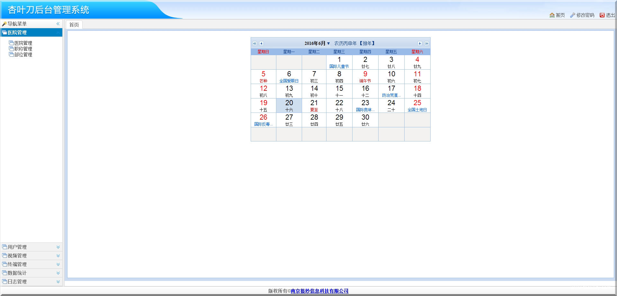Click the home icon labeled 首页 in header
The image size is (617, 296).
(x=557, y=15)
